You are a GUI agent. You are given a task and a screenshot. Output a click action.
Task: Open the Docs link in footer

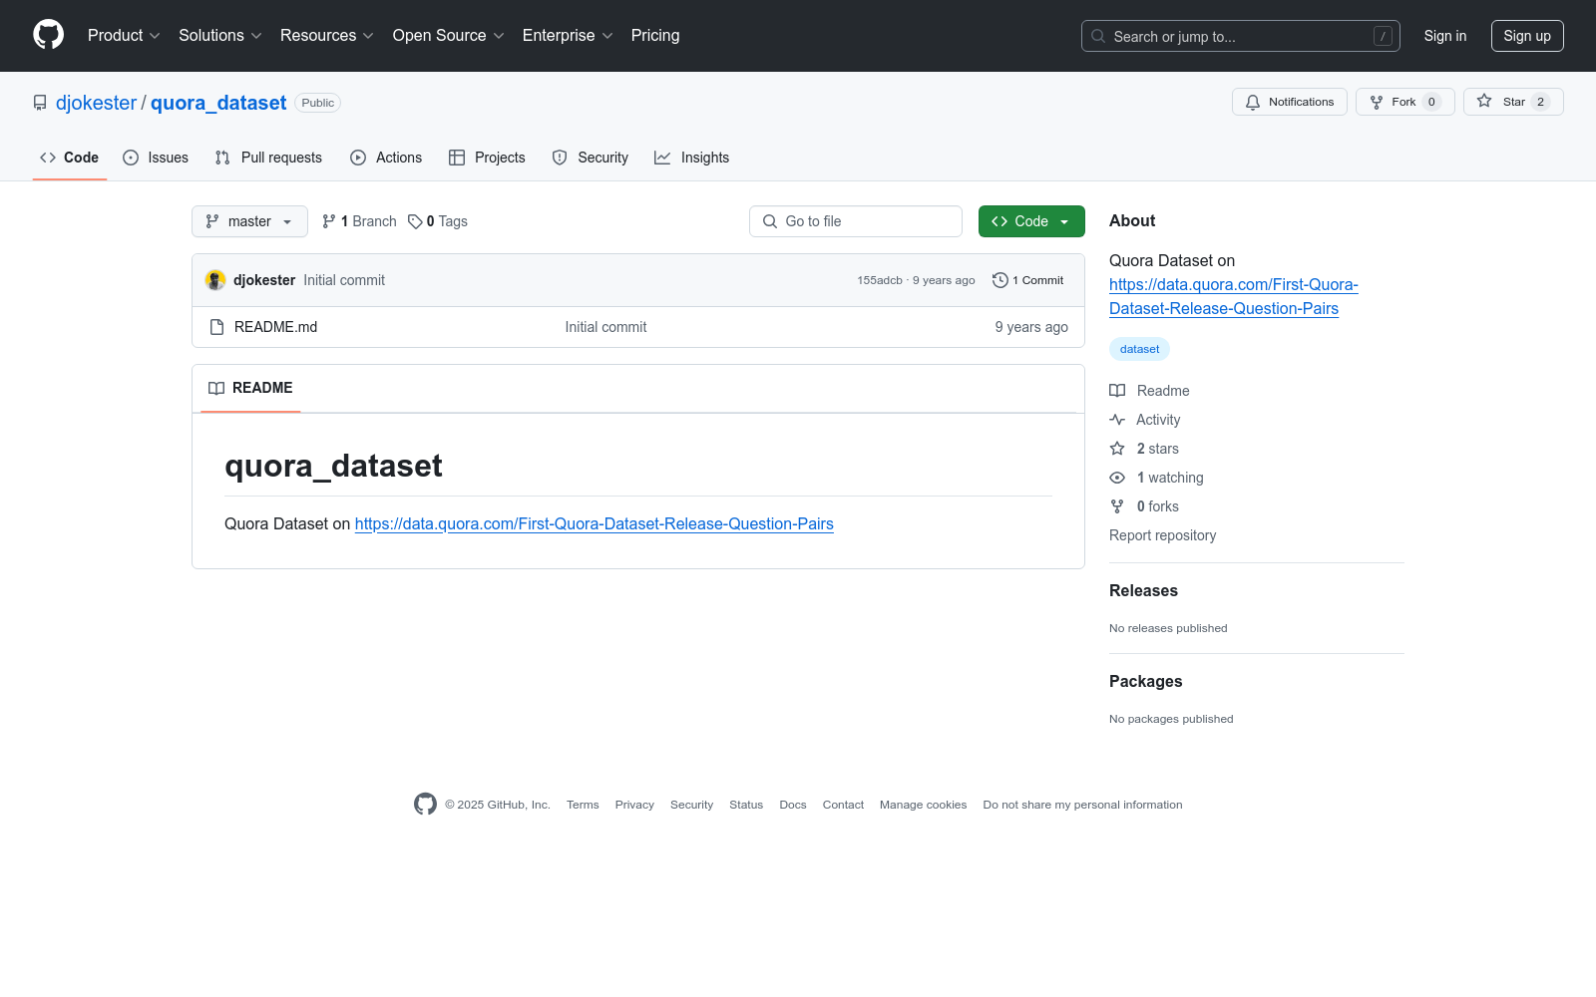pyautogui.click(x=793, y=805)
